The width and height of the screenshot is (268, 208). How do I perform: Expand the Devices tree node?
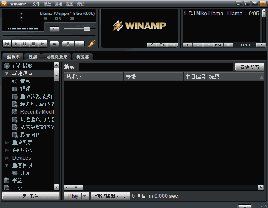[x=7, y=158]
